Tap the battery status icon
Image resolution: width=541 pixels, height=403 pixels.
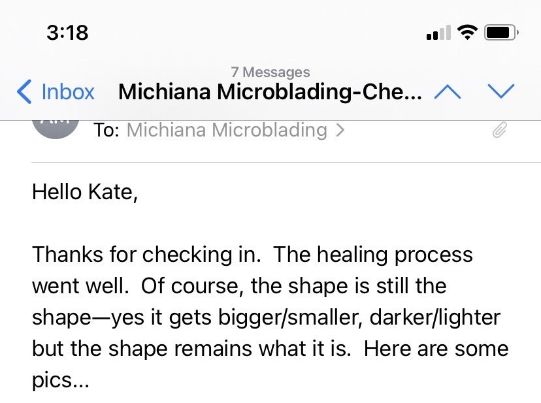[x=502, y=32]
